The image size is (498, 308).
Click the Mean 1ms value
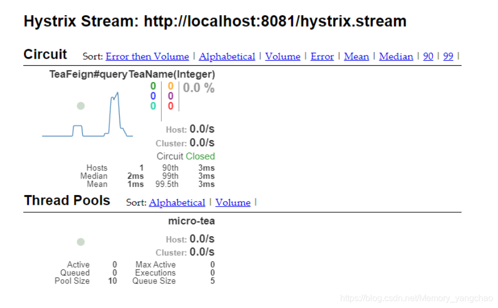point(136,184)
